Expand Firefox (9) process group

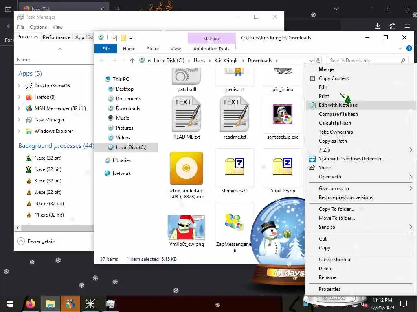tap(19, 97)
